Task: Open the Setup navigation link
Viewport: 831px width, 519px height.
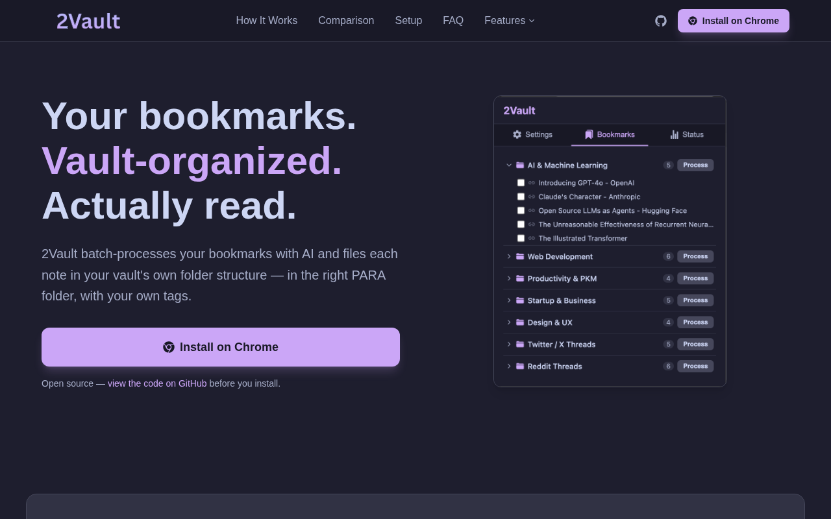Action: [x=408, y=21]
